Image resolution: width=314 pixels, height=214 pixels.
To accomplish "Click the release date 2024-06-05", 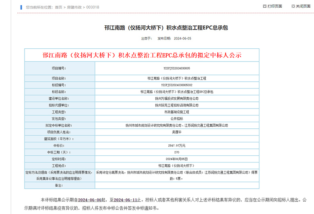I will pyautogui.click(x=182, y=39).
